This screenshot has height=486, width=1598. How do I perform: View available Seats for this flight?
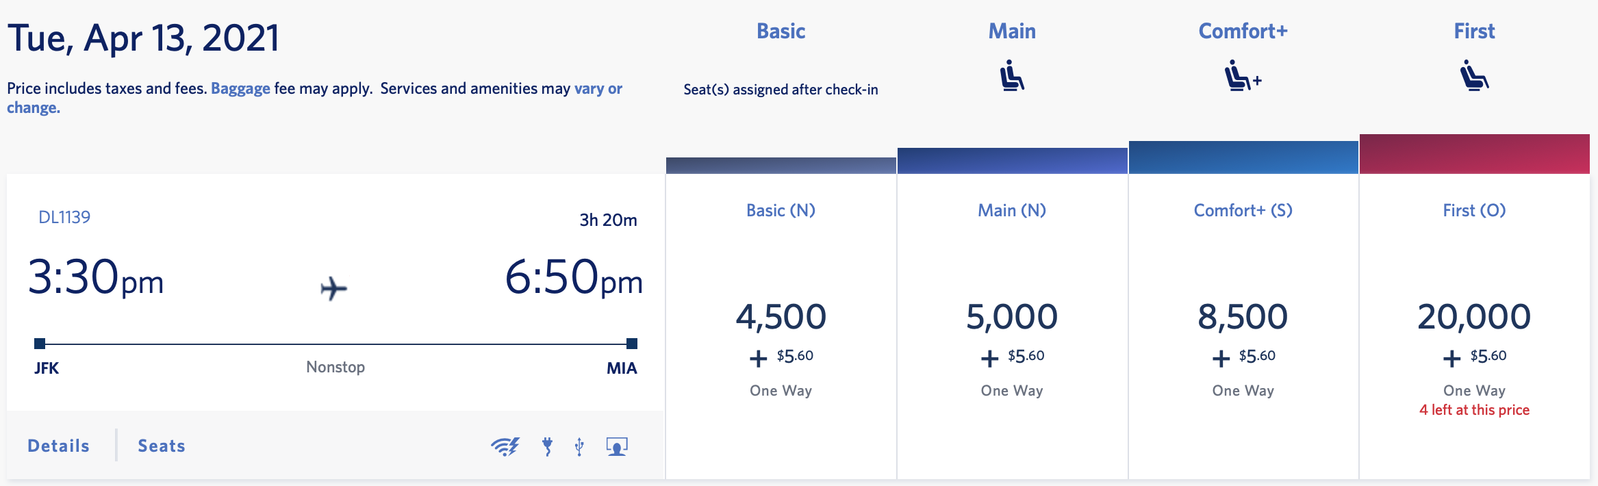(x=160, y=446)
